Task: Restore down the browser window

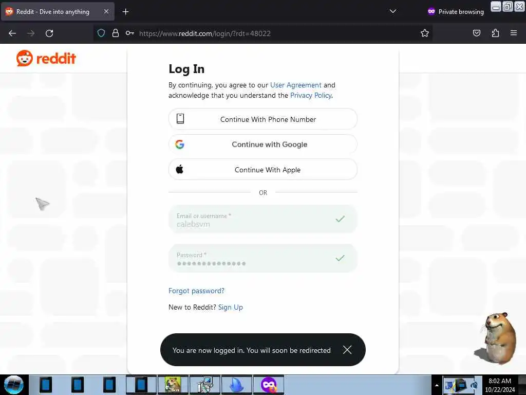Action: (x=508, y=7)
